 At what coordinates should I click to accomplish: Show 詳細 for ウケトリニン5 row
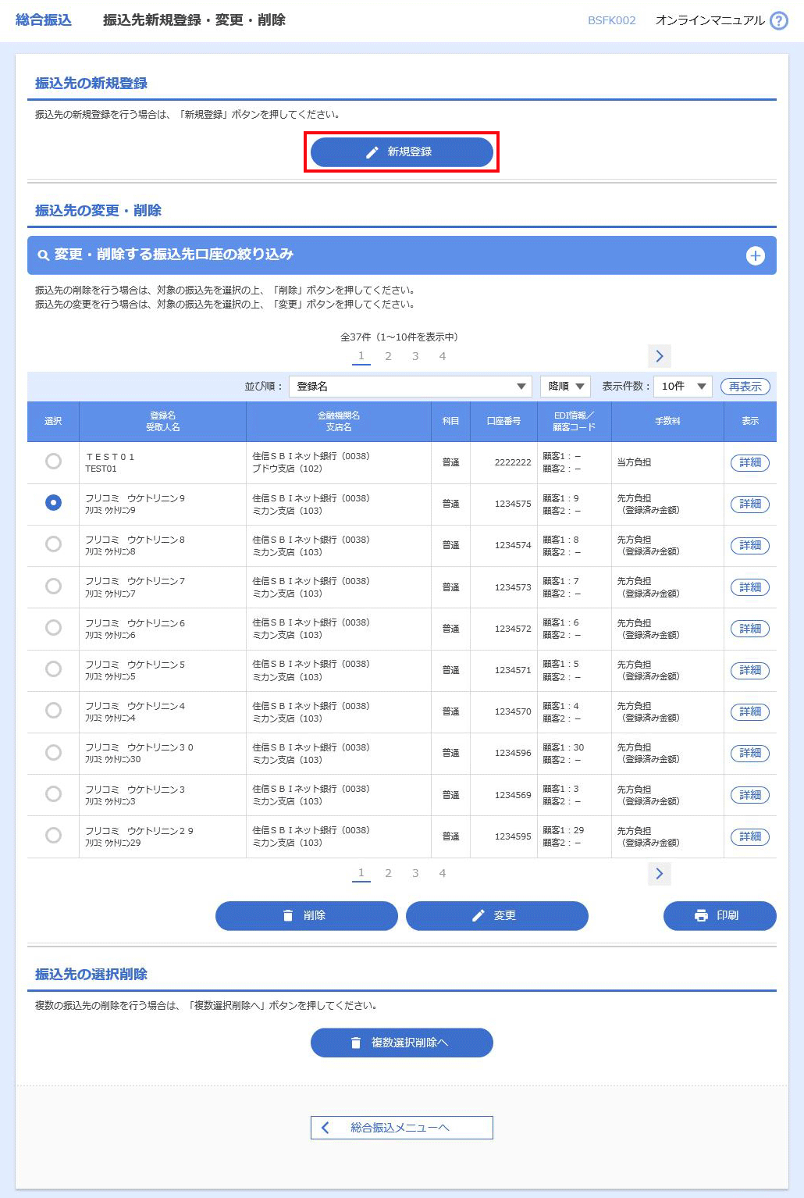pos(750,670)
